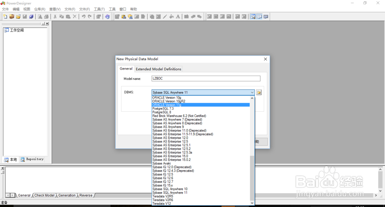Open the 视图 menu
This screenshot has height=207, width=385.
point(27,9)
